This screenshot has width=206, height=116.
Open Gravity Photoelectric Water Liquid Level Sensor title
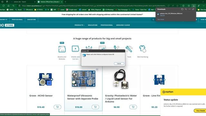pyautogui.click(x=121, y=99)
